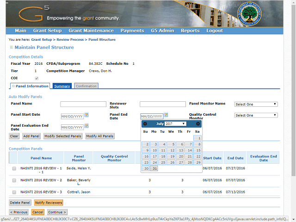Click the orange Cancel button
296x222 pixels.
pyautogui.click(x=38, y=212)
